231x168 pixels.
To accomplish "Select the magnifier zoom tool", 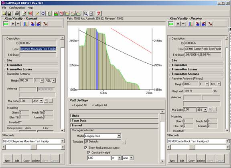I will tap(85, 14).
